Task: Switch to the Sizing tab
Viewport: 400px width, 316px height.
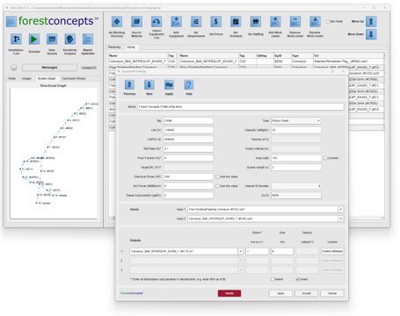Action: [131, 47]
